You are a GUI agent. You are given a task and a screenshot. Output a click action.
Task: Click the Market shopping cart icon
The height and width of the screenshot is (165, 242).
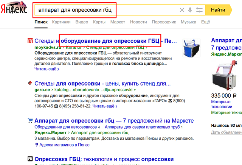coord(30,120)
